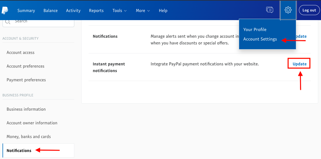321x159 pixels.
Task: Select Notifications in sidebar
Action: (x=38, y=150)
